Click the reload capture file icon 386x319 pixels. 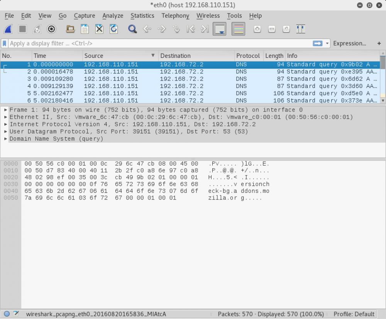[114, 29]
